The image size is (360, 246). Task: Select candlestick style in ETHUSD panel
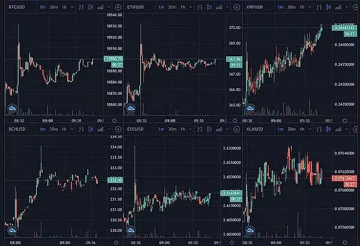click(209, 7)
